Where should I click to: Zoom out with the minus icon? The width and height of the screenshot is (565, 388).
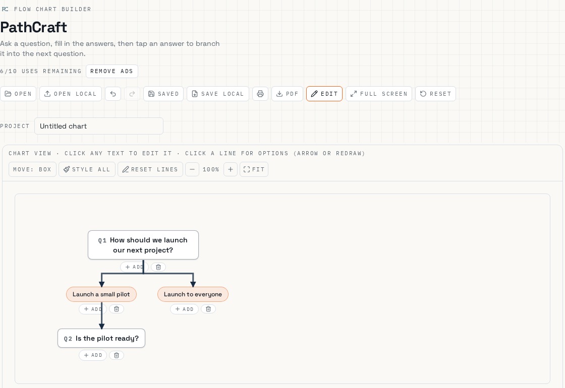(192, 169)
